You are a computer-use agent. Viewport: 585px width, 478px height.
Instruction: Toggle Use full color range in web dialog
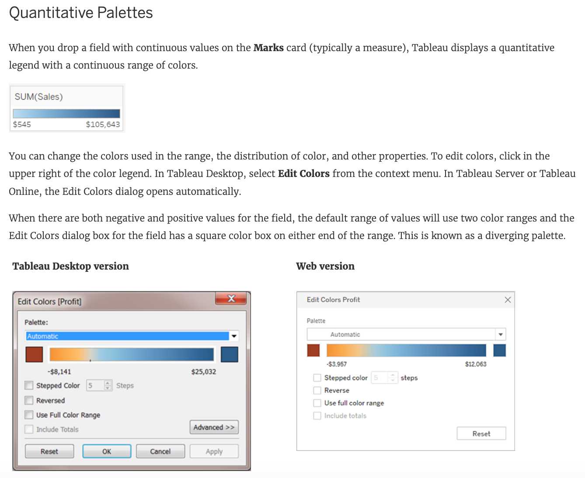pos(317,403)
